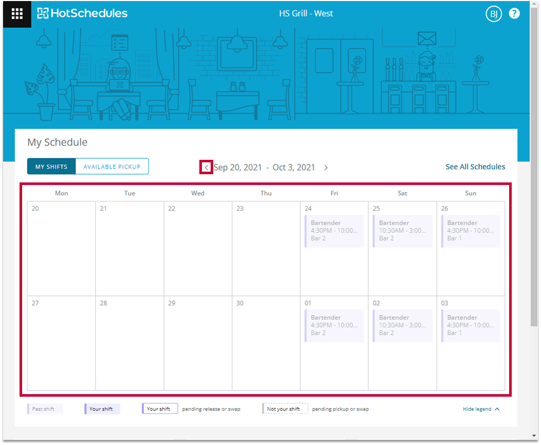Open Saturday 25 Bartender 10:30AM shift
The height and width of the screenshot is (445, 541).
[x=402, y=231]
